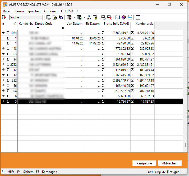Image resolution: width=189 pixels, height=176 pixels.
Task: Click the exit door icon in toolbar
Action: click(x=4, y=17)
